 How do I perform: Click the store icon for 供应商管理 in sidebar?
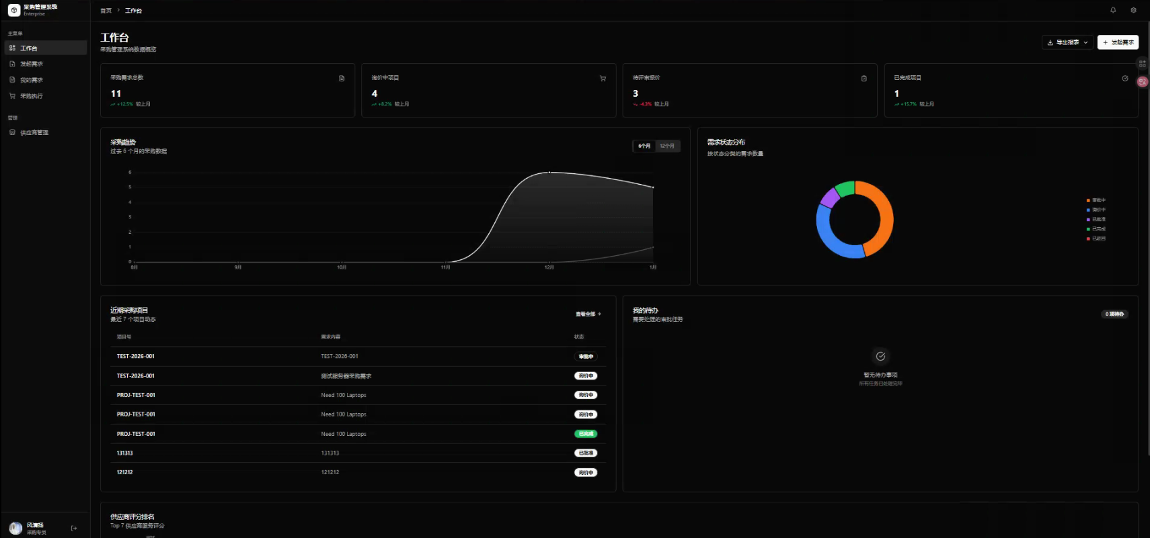[12, 132]
